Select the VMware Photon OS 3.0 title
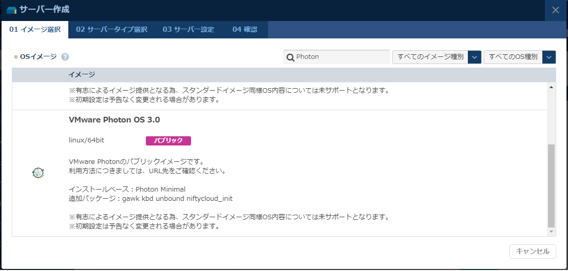568x271 pixels. 114,120
